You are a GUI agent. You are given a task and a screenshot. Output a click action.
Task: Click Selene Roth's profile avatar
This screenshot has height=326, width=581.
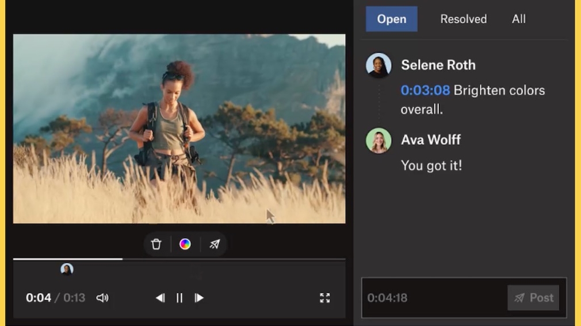tap(379, 65)
